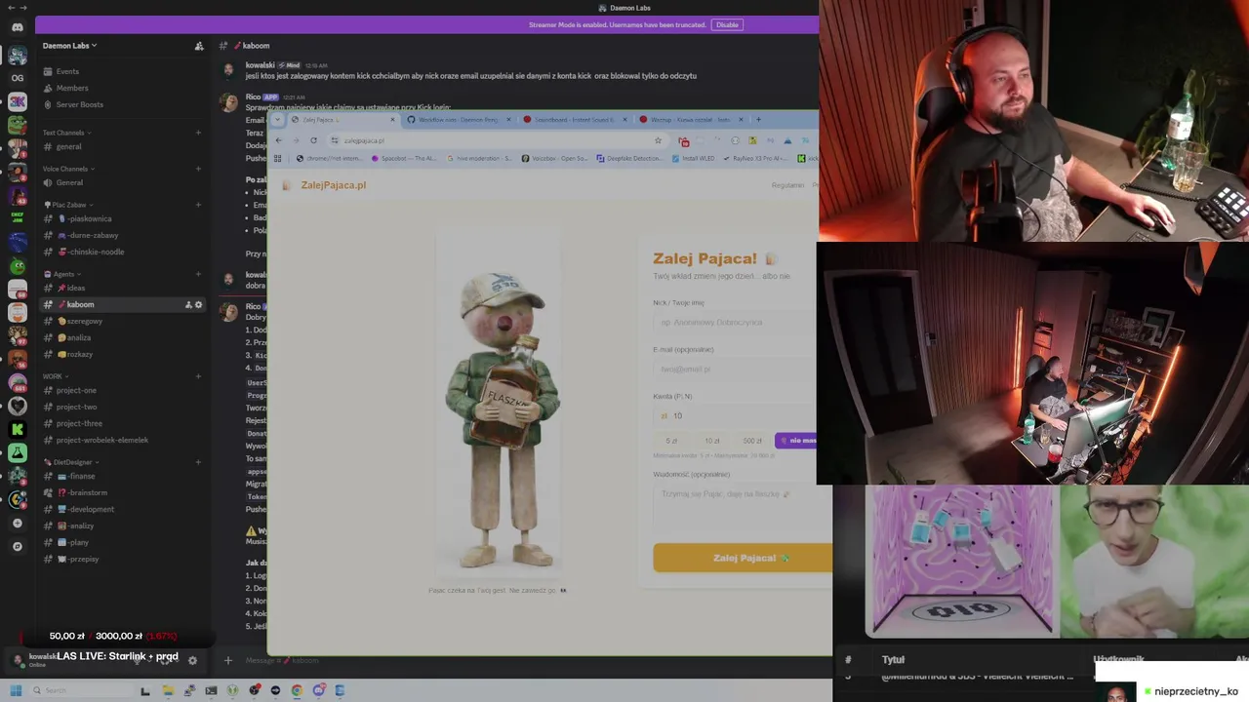Open Regulamin link on ZalejPajaca
Screen dimensions: 1249x702
pyautogui.click(x=788, y=185)
